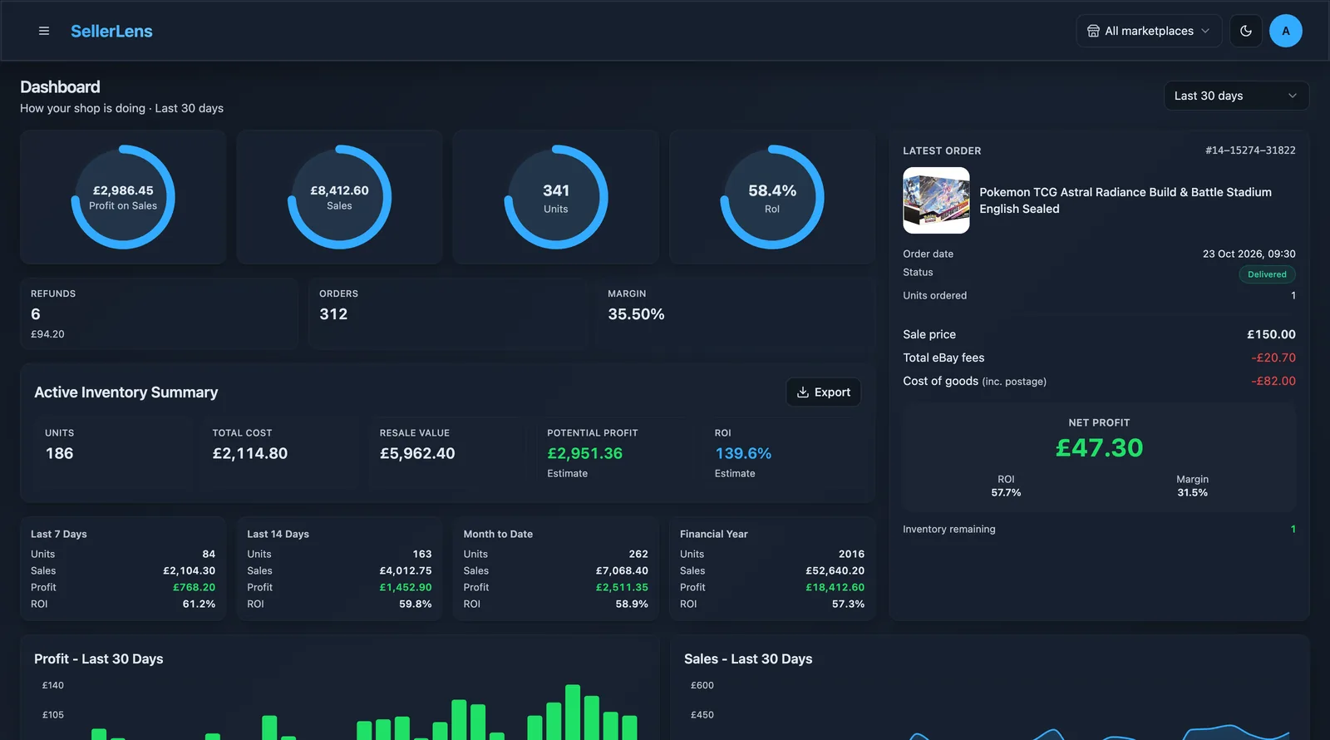Click the Last 7 Days profit £768.20
Screen dimensions: 1330x740
194,587
